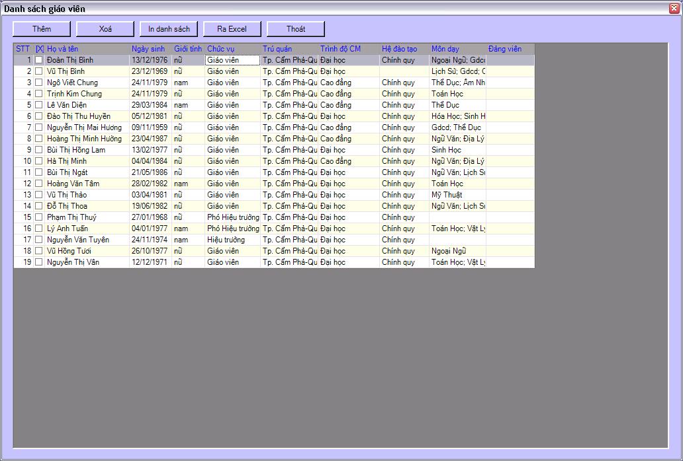Select Thể Dục; Âm Nhạc subject cell
The height and width of the screenshot is (461, 683).
(x=458, y=83)
